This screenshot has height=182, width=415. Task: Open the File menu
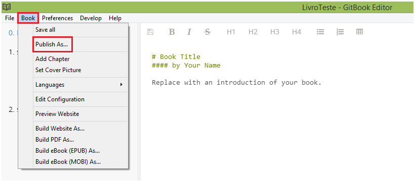[10, 18]
